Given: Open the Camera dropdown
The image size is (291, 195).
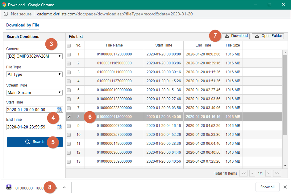Looking at the screenshot, I should point(34,56).
